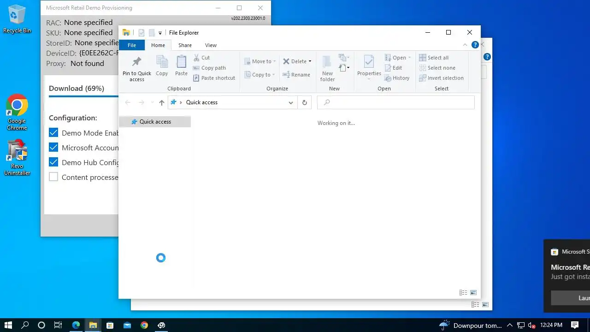
Task: Click the Cortana circle on the taskbar
Action: click(x=41, y=325)
